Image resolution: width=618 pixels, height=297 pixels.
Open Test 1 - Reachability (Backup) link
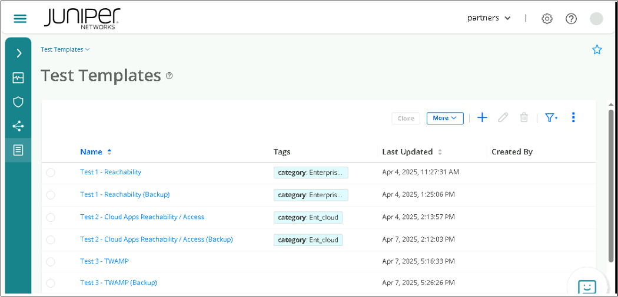pyautogui.click(x=125, y=194)
